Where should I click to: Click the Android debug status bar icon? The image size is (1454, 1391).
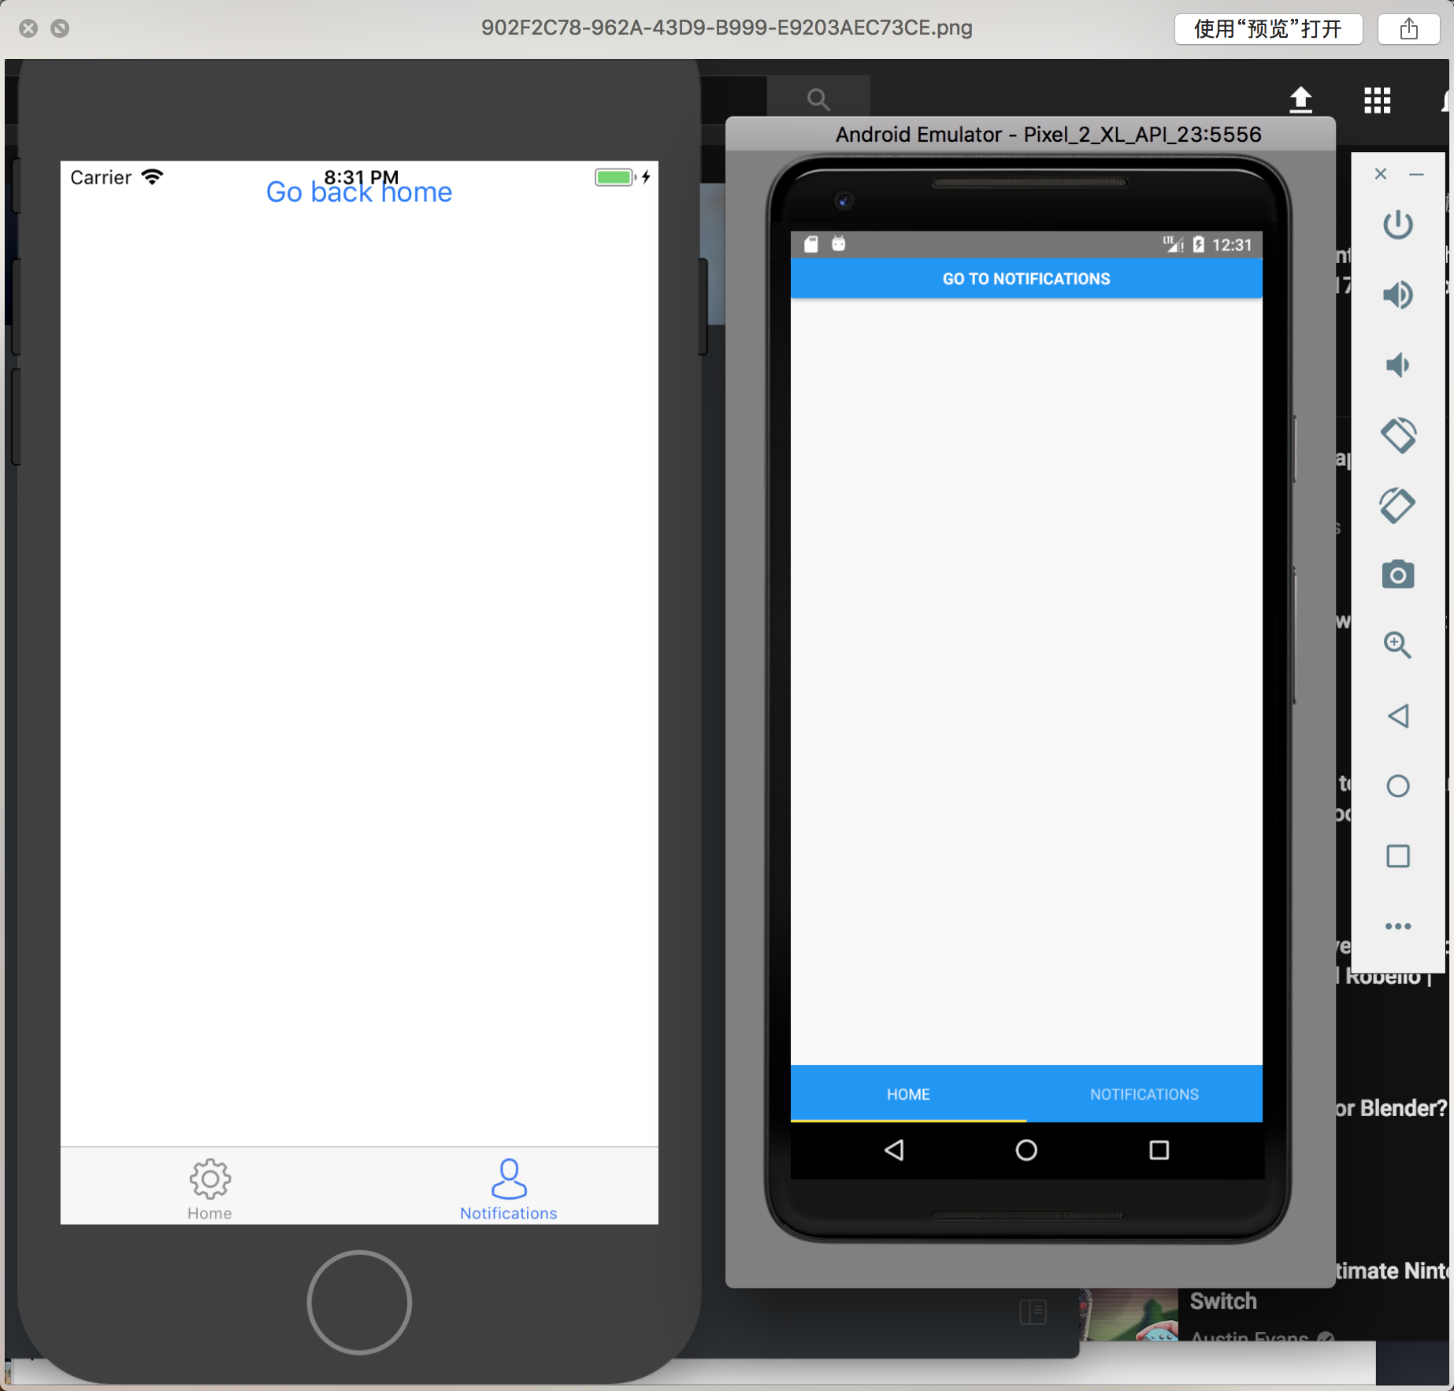tap(839, 243)
